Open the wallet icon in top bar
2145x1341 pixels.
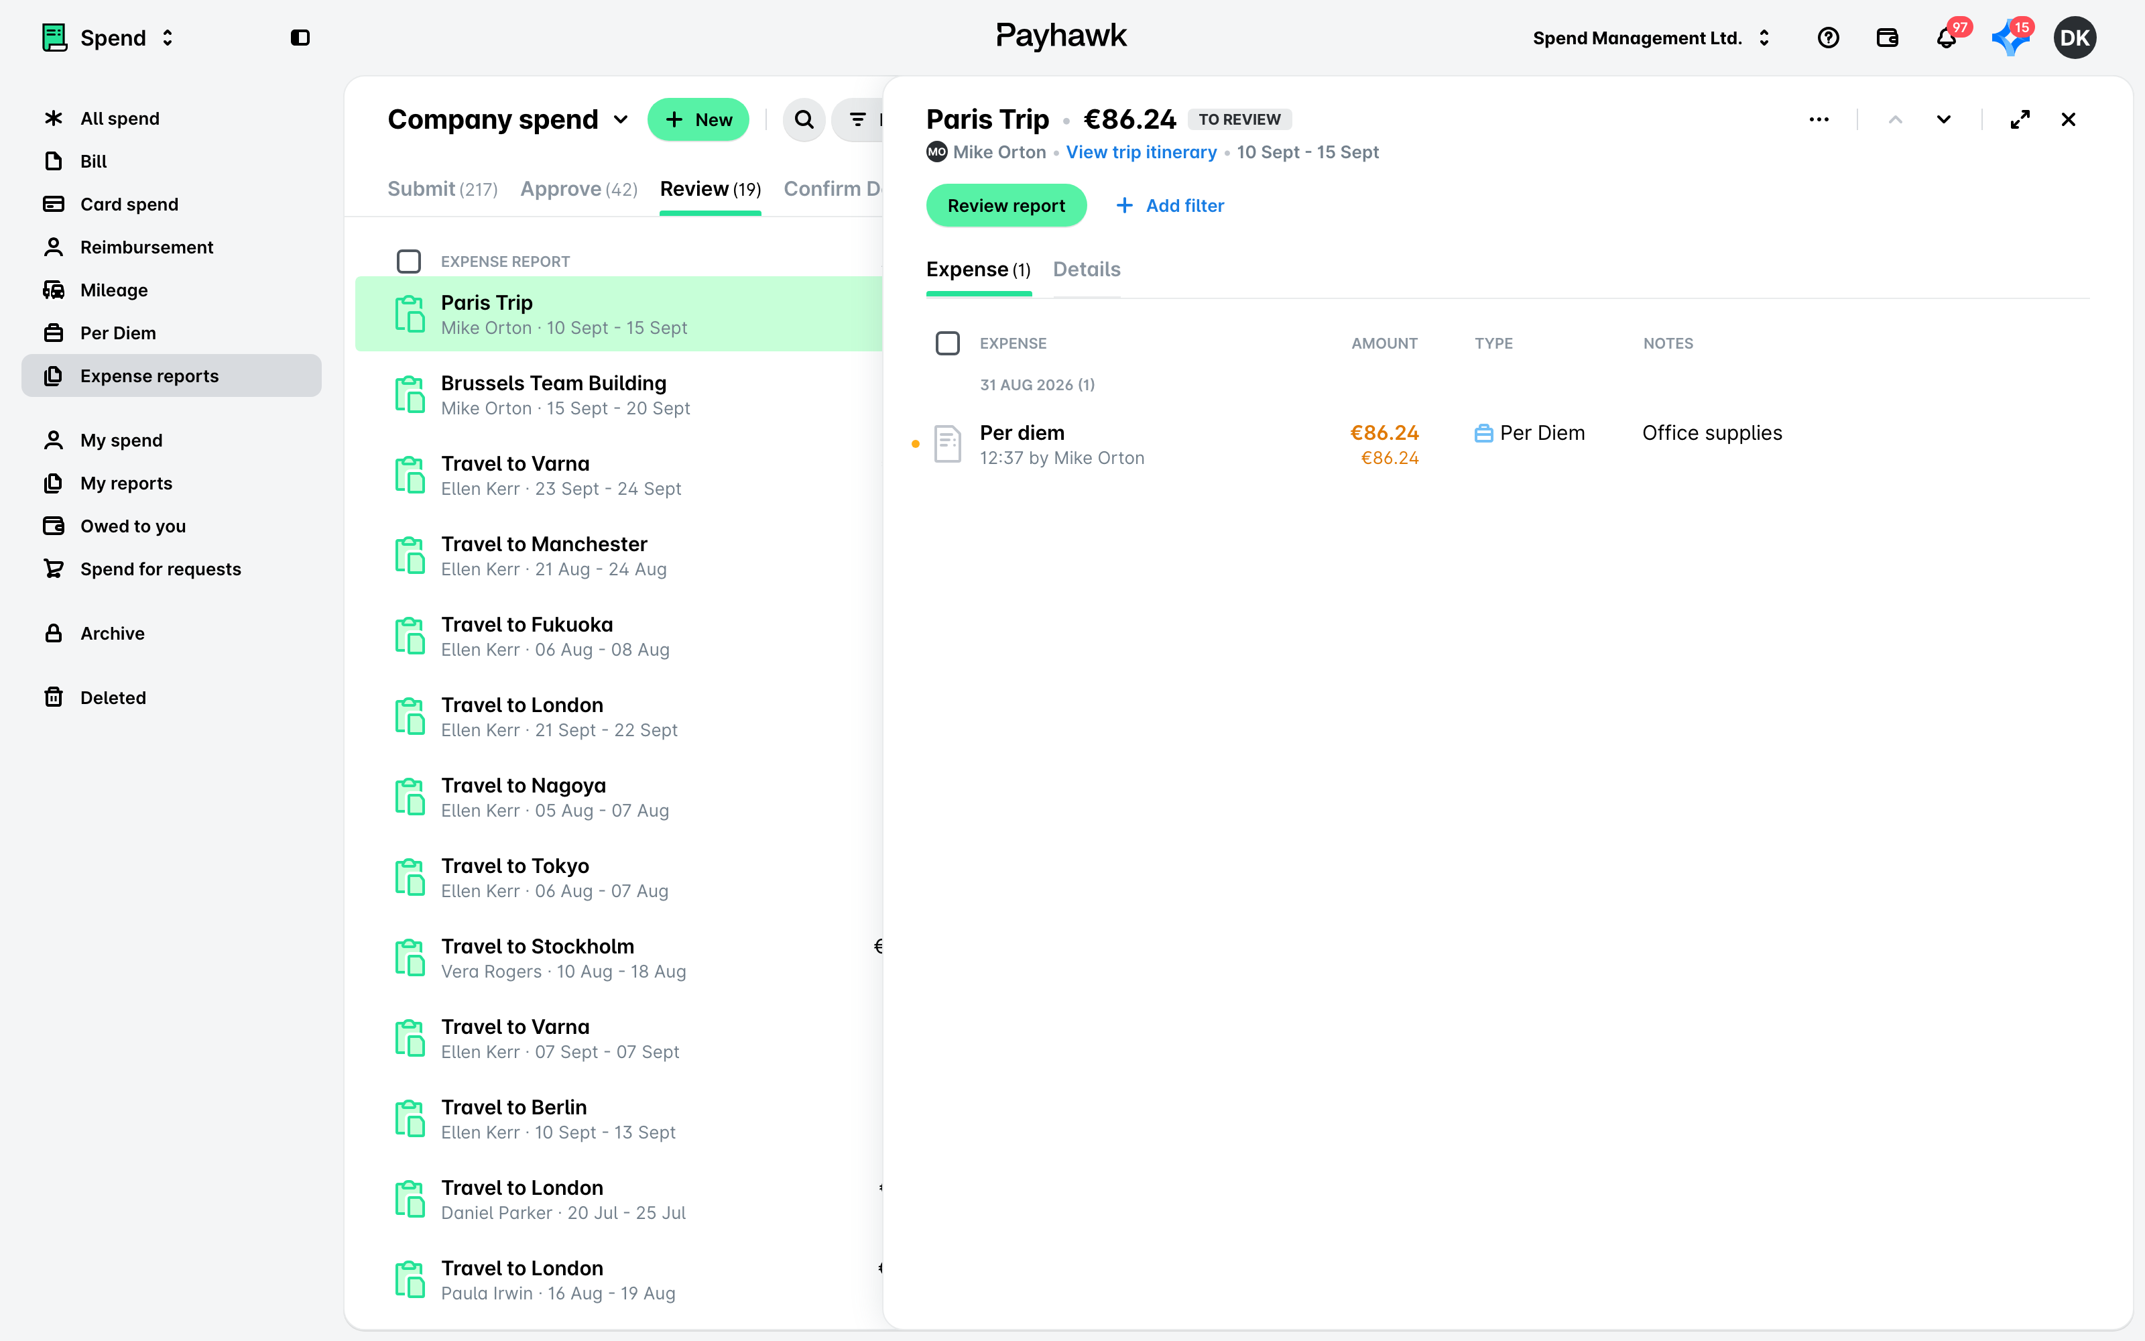point(1887,38)
